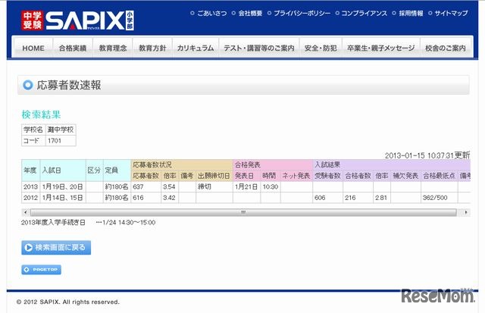This screenshot has height=313, width=485.
Task: Select the 教育理念 menu tab
Action: click(x=113, y=48)
